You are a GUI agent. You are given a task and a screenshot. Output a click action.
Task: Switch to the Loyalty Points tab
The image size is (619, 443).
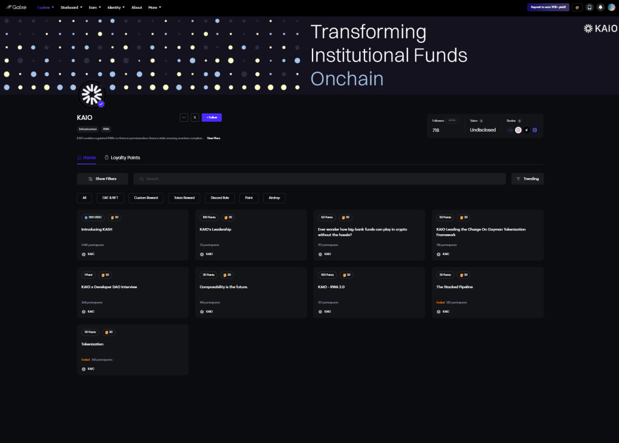coord(122,157)
